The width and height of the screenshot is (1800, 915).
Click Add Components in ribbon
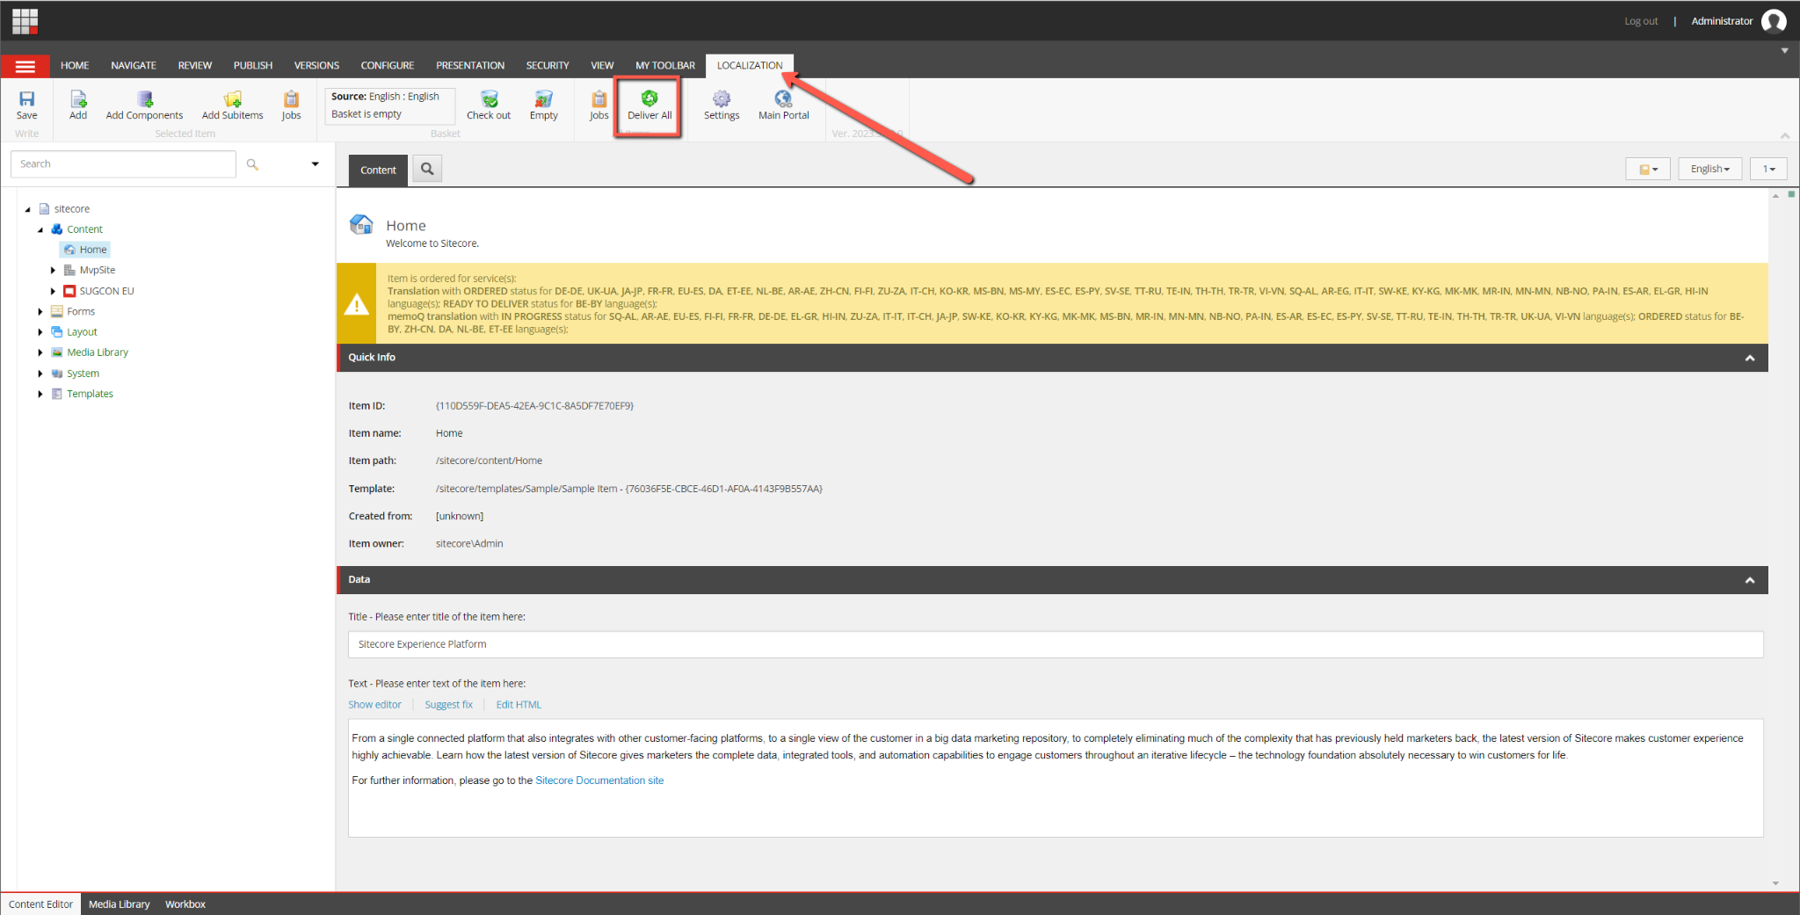pos(144,105)
